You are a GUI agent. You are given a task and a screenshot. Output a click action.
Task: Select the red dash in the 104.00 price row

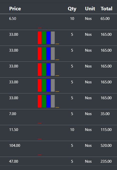[x=40, y=155]
